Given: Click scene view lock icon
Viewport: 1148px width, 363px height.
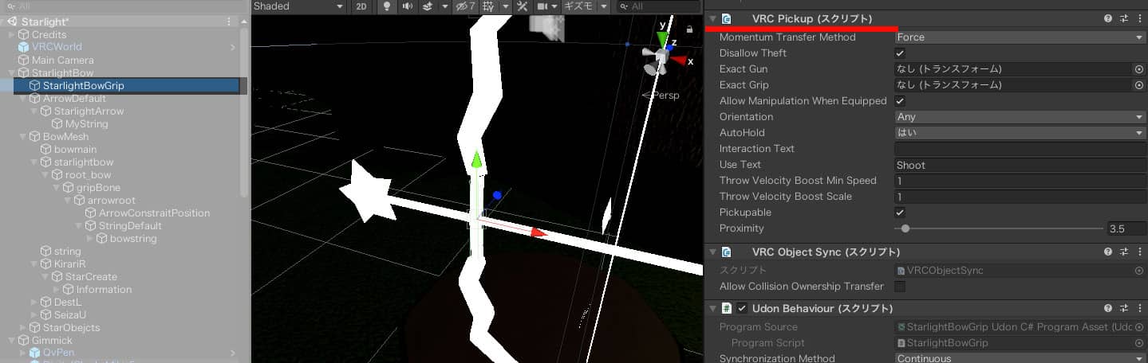Looking at the screenshot, I should (689, 29).
